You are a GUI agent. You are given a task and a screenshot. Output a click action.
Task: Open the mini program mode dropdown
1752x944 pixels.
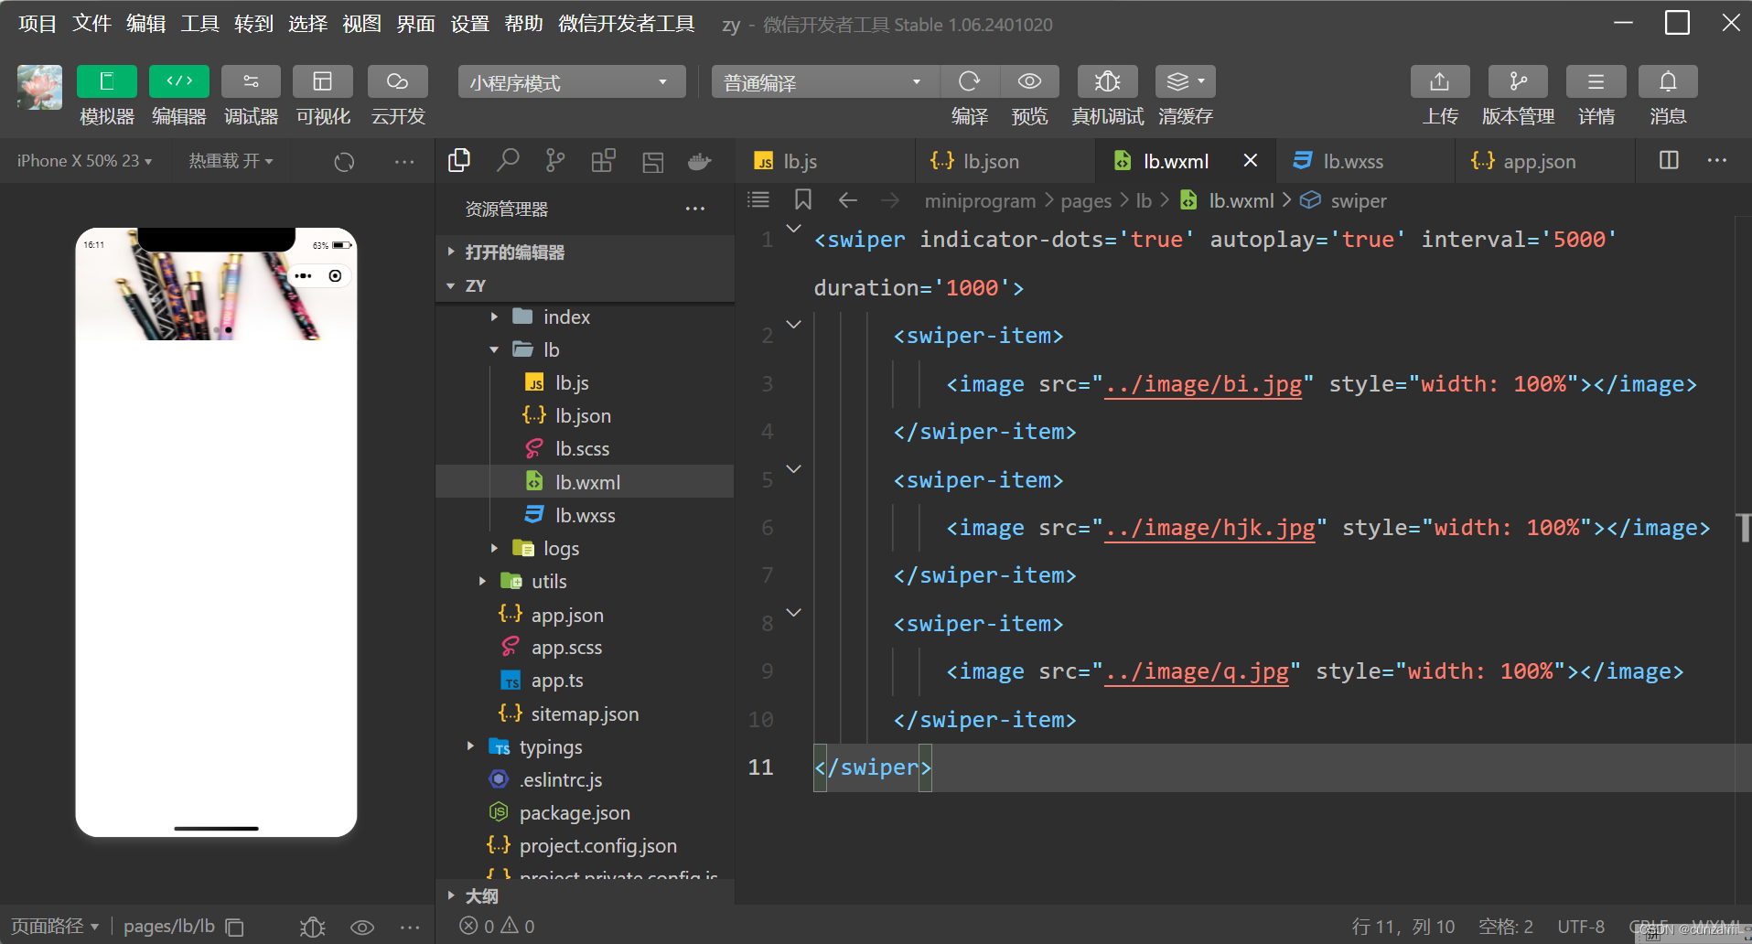tap(572, 82)
